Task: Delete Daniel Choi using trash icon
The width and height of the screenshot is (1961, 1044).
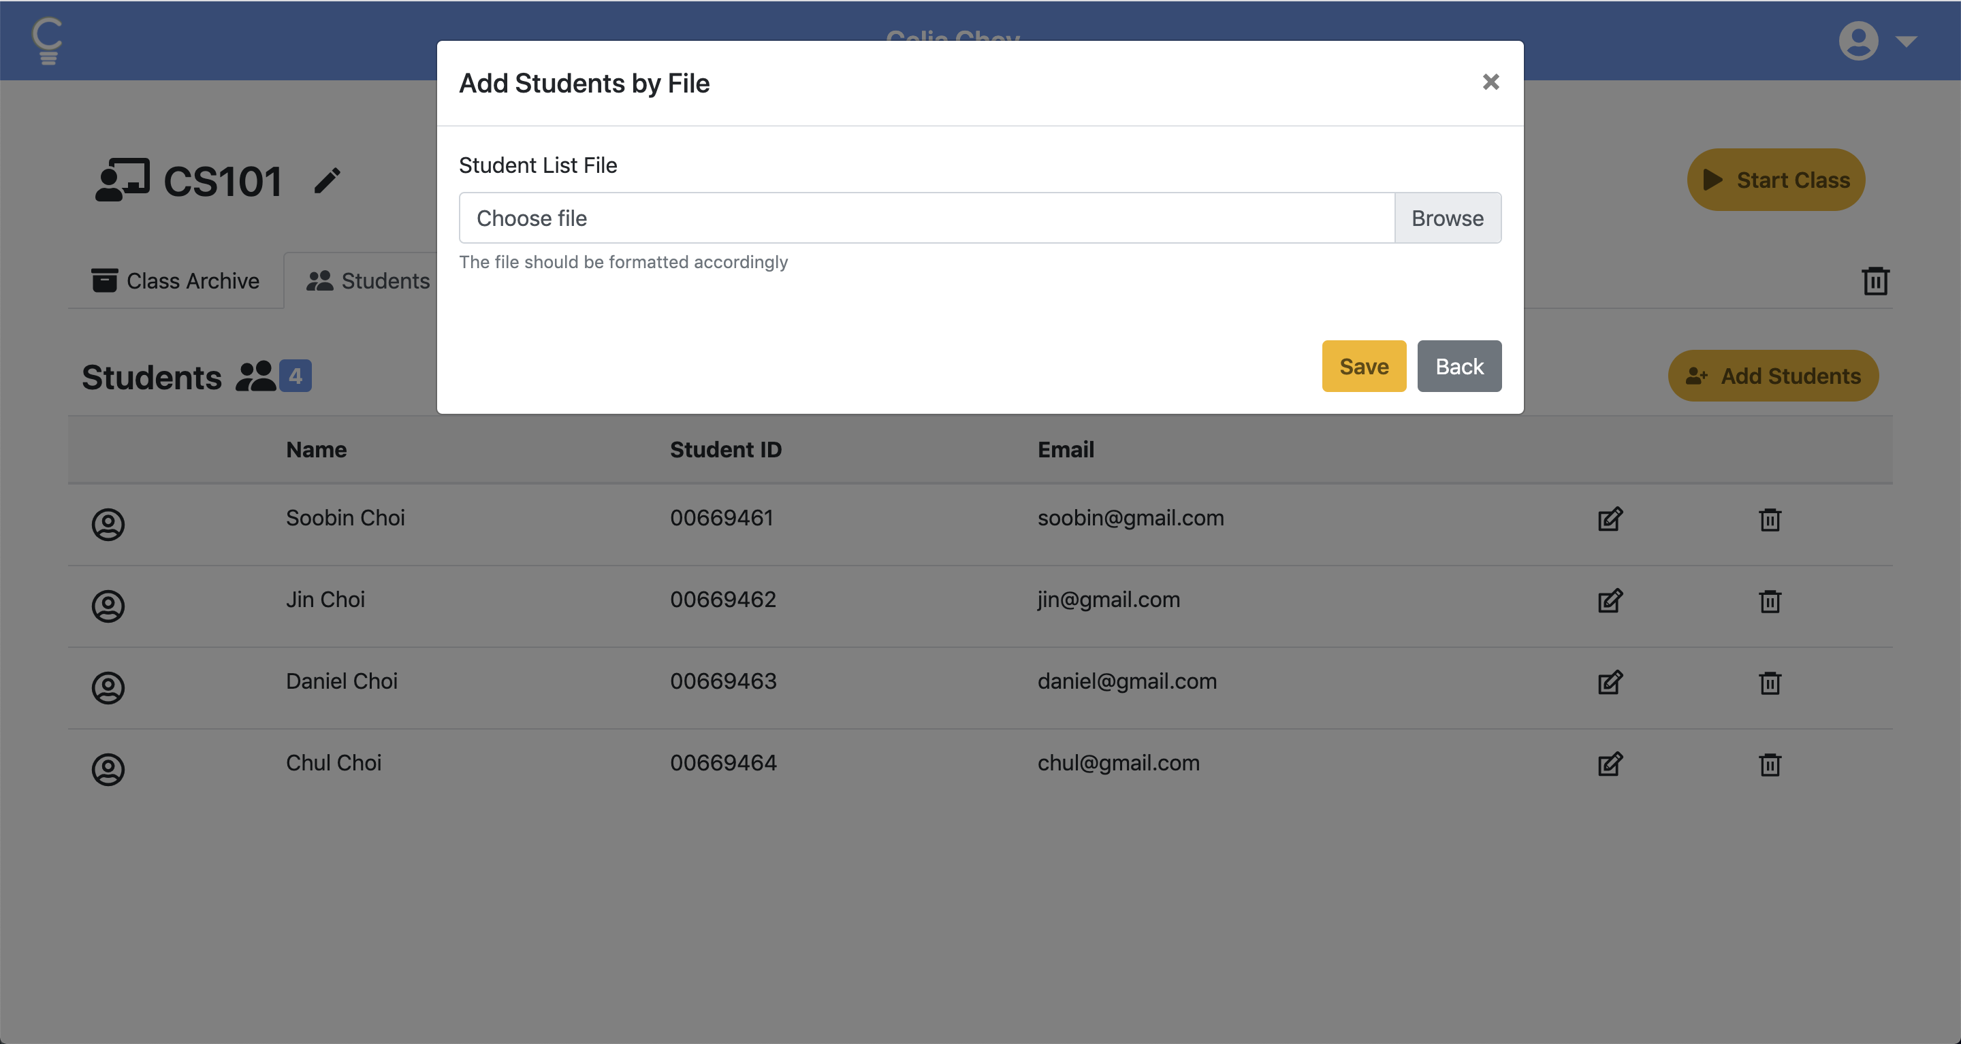Action: click(x=1769, y=683)
